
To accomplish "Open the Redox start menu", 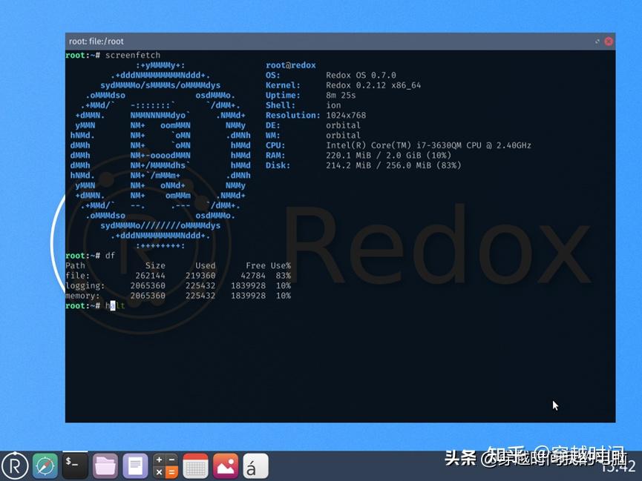I will pyautogui.click(x=15, y=465).
